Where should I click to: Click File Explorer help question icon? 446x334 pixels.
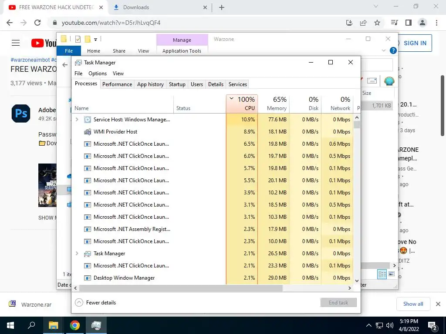pyautogui.click(x=393, y=50)
